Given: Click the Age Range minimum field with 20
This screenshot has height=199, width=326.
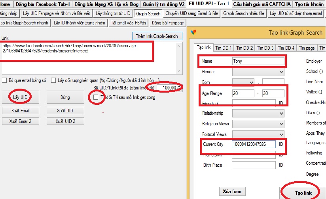Looking at the screenshot, I should click(243, 93).
